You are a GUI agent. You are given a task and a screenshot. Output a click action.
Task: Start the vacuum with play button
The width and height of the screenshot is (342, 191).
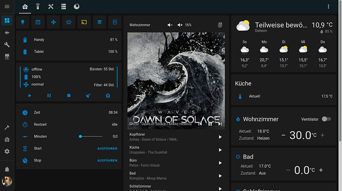click(30, 96)
